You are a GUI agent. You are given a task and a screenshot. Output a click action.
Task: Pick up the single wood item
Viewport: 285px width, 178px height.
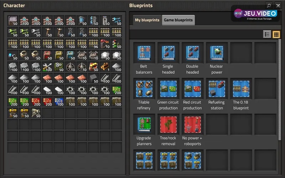(x=105, y=67)
